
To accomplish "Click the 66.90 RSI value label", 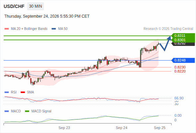I will click(179, 98).
